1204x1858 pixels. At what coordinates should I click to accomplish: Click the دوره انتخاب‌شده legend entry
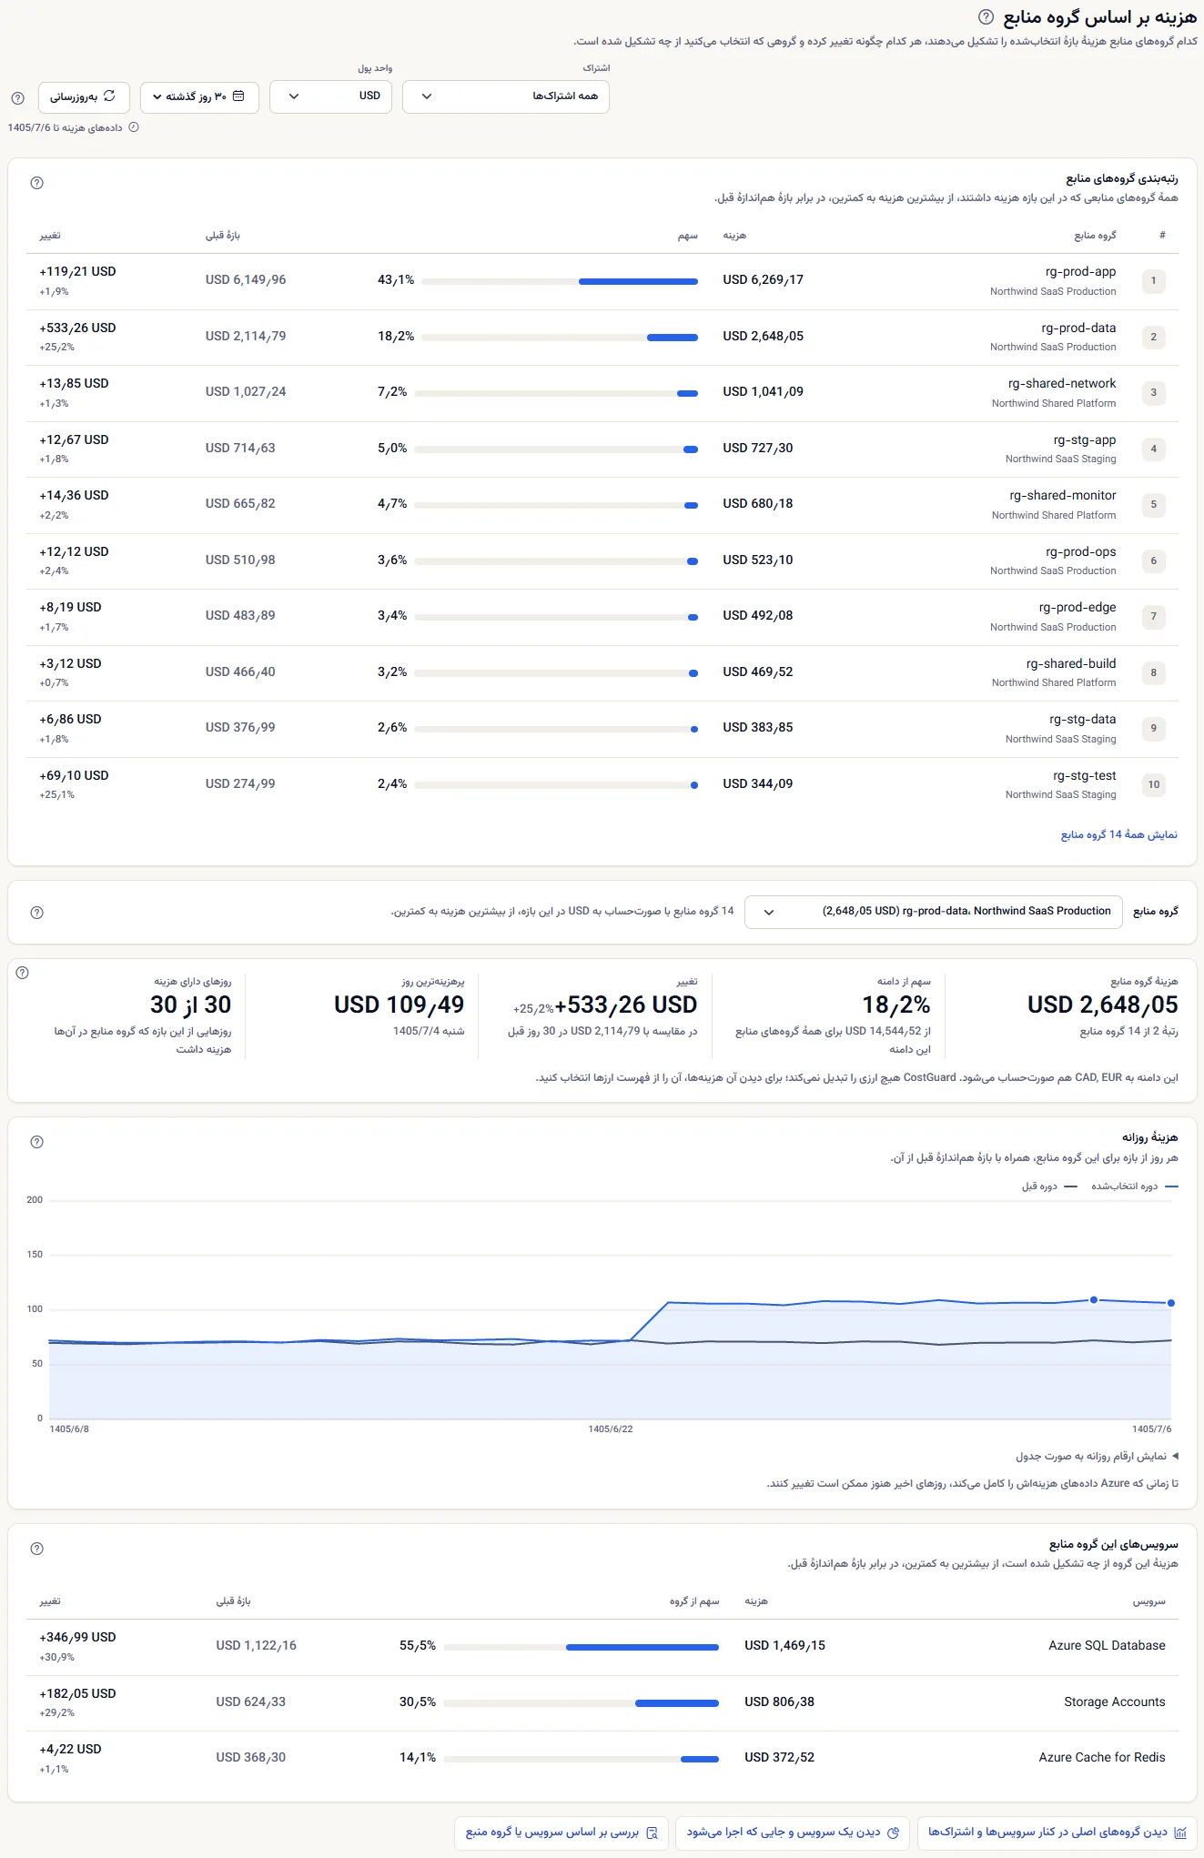pyautogui.click(x=1135, y=1186)
